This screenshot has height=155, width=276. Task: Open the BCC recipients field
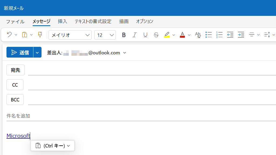[x=15, y=100]
